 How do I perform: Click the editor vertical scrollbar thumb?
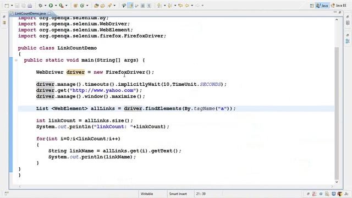[337, 113]
